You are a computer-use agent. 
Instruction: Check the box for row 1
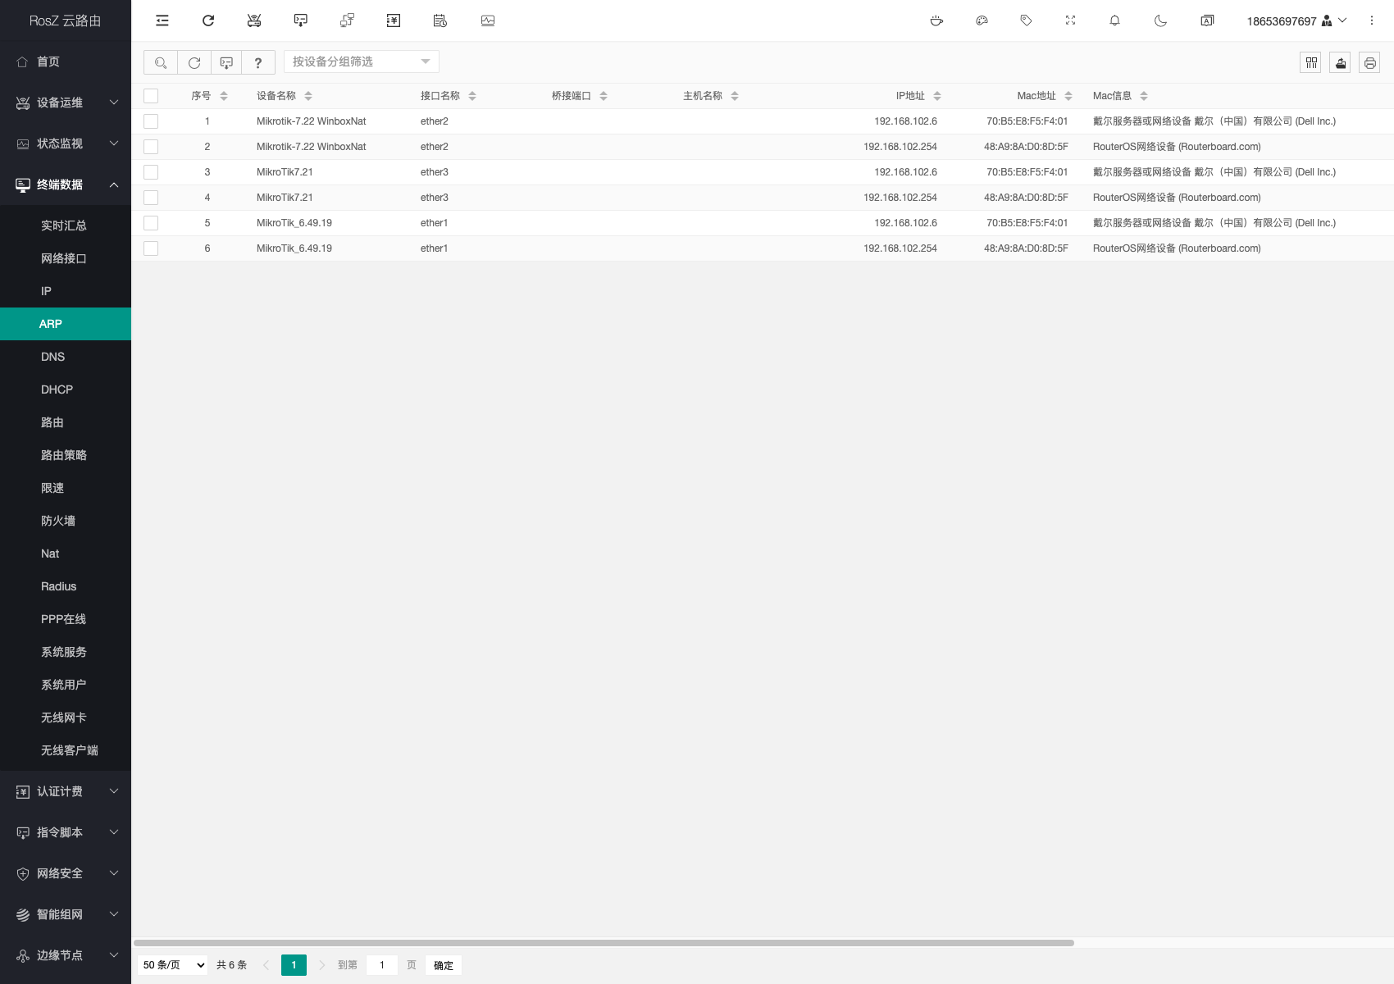coord(151,121)
